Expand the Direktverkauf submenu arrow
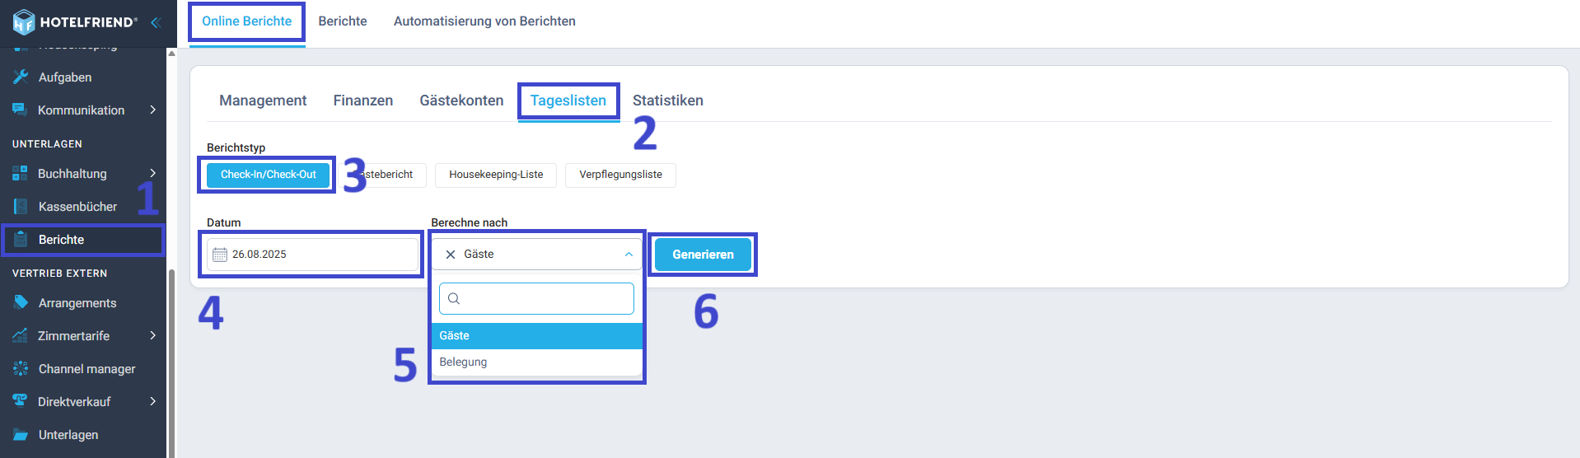The height and width of the screenshot is (458, 1580). tap(153, 401)
